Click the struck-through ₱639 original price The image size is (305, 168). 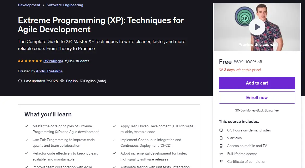pyautogui.click(x=239, y=62)
